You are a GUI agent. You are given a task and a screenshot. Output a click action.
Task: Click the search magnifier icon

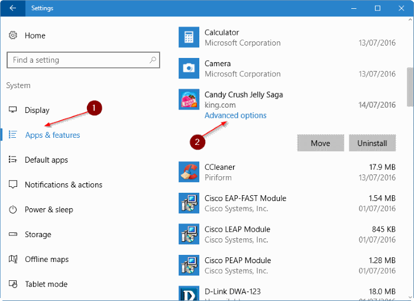click(153, 60)
